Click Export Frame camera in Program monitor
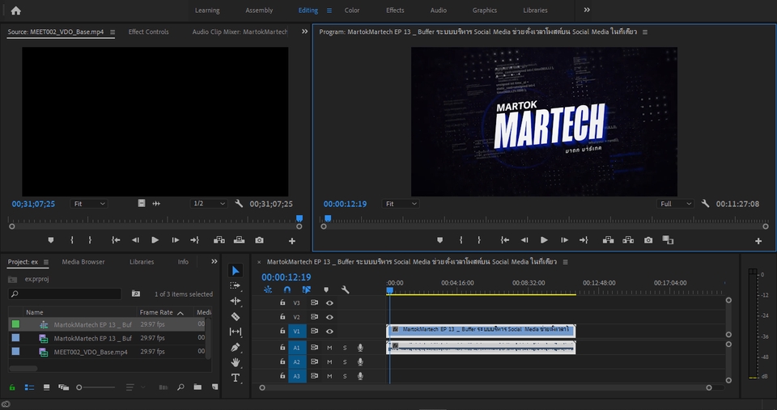 click(648, 240)
